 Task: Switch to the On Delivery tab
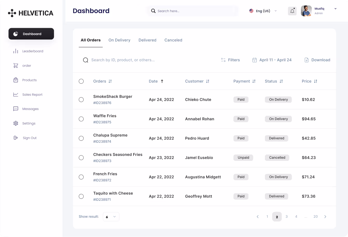coord(119,40)
